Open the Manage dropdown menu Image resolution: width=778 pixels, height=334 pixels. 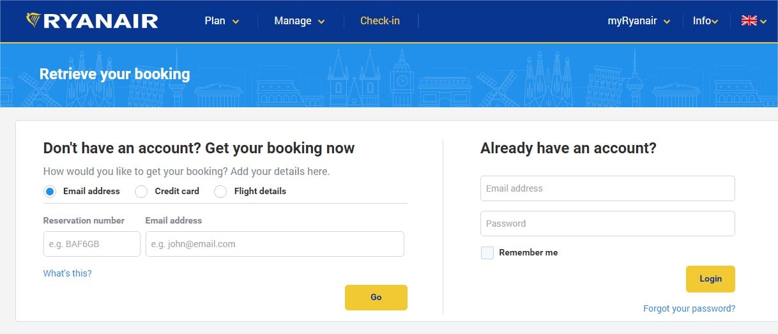pos(299,21)
